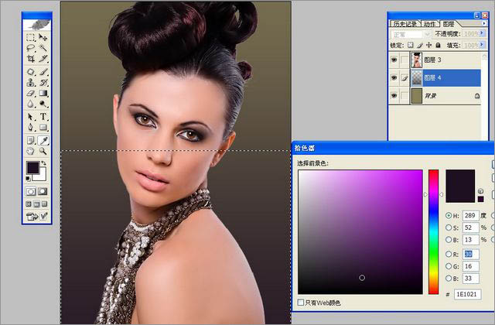Select the Zoom magnifier tool
The image size is (495, 325).
[43, 152]
